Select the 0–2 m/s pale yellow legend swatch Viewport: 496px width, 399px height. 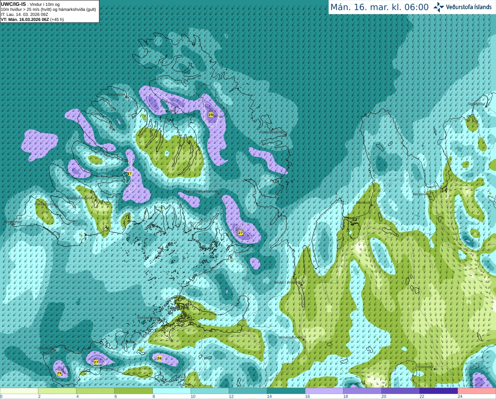(19, 391)
